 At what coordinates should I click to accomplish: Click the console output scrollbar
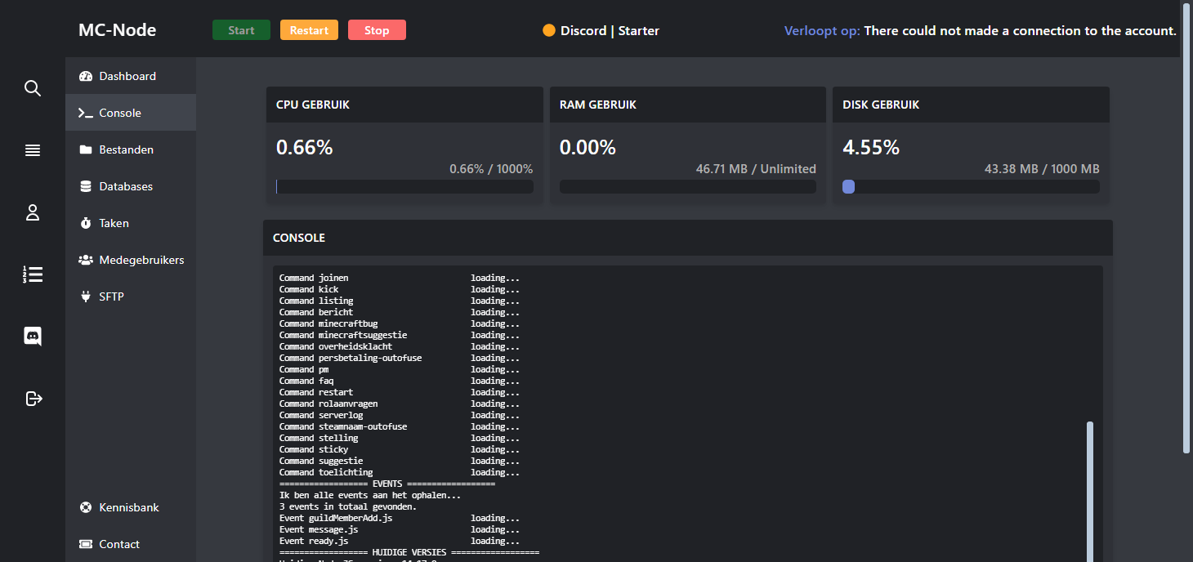[x=1089, y=490]
